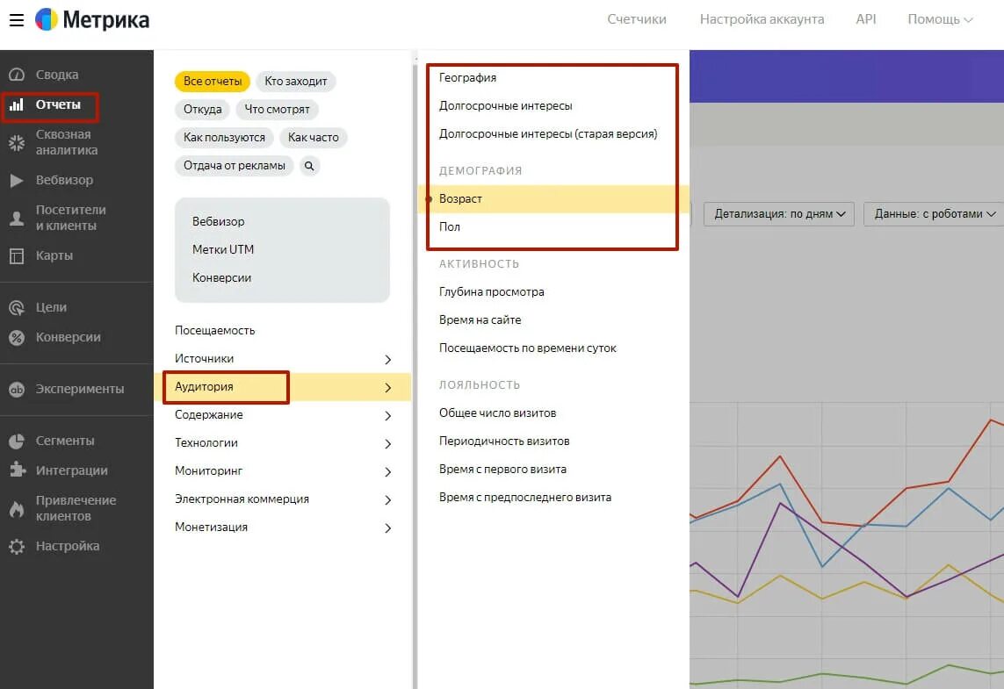1004x689 pixels.
Task: Open Настройка аккаунта link
Action: [x=762, y=19]
